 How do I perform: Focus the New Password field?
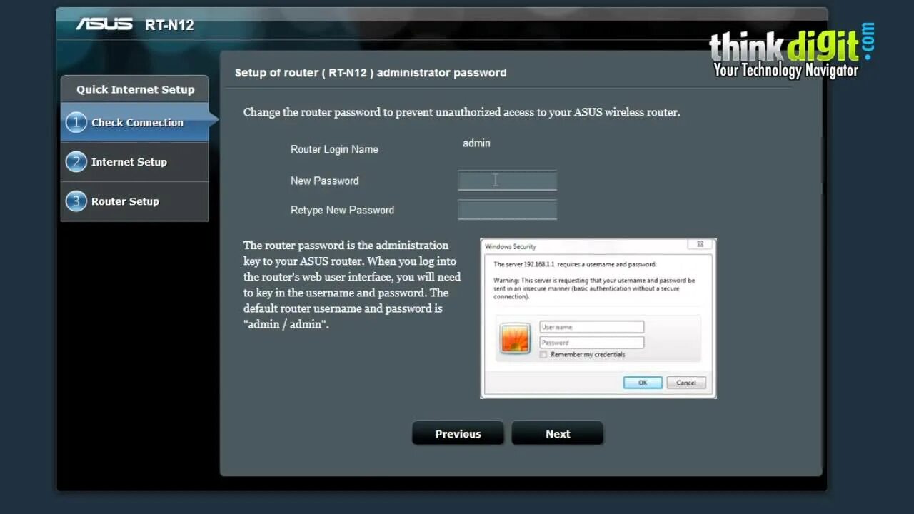coord(507,181)
